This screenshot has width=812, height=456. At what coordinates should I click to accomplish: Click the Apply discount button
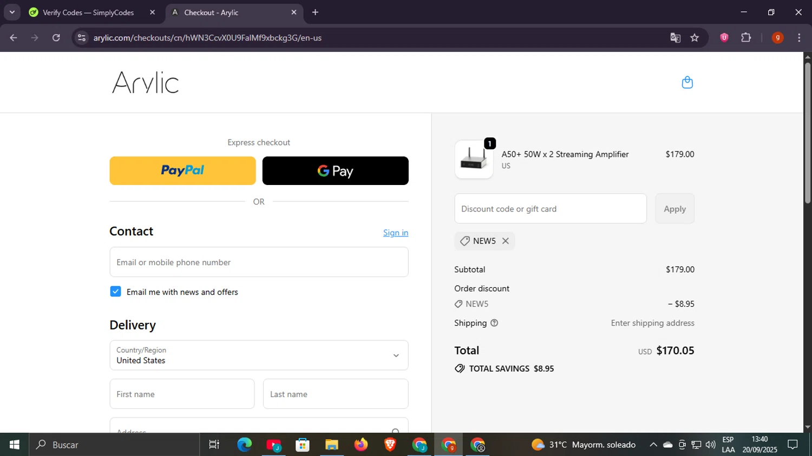(x=675, y=208)
